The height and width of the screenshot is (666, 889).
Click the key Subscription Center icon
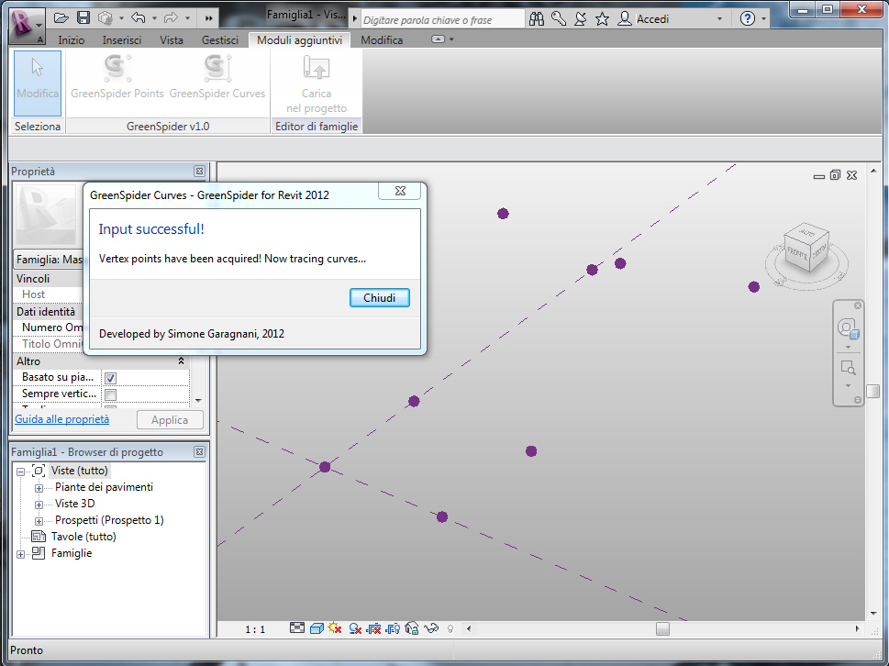click(x=559, y=18)
